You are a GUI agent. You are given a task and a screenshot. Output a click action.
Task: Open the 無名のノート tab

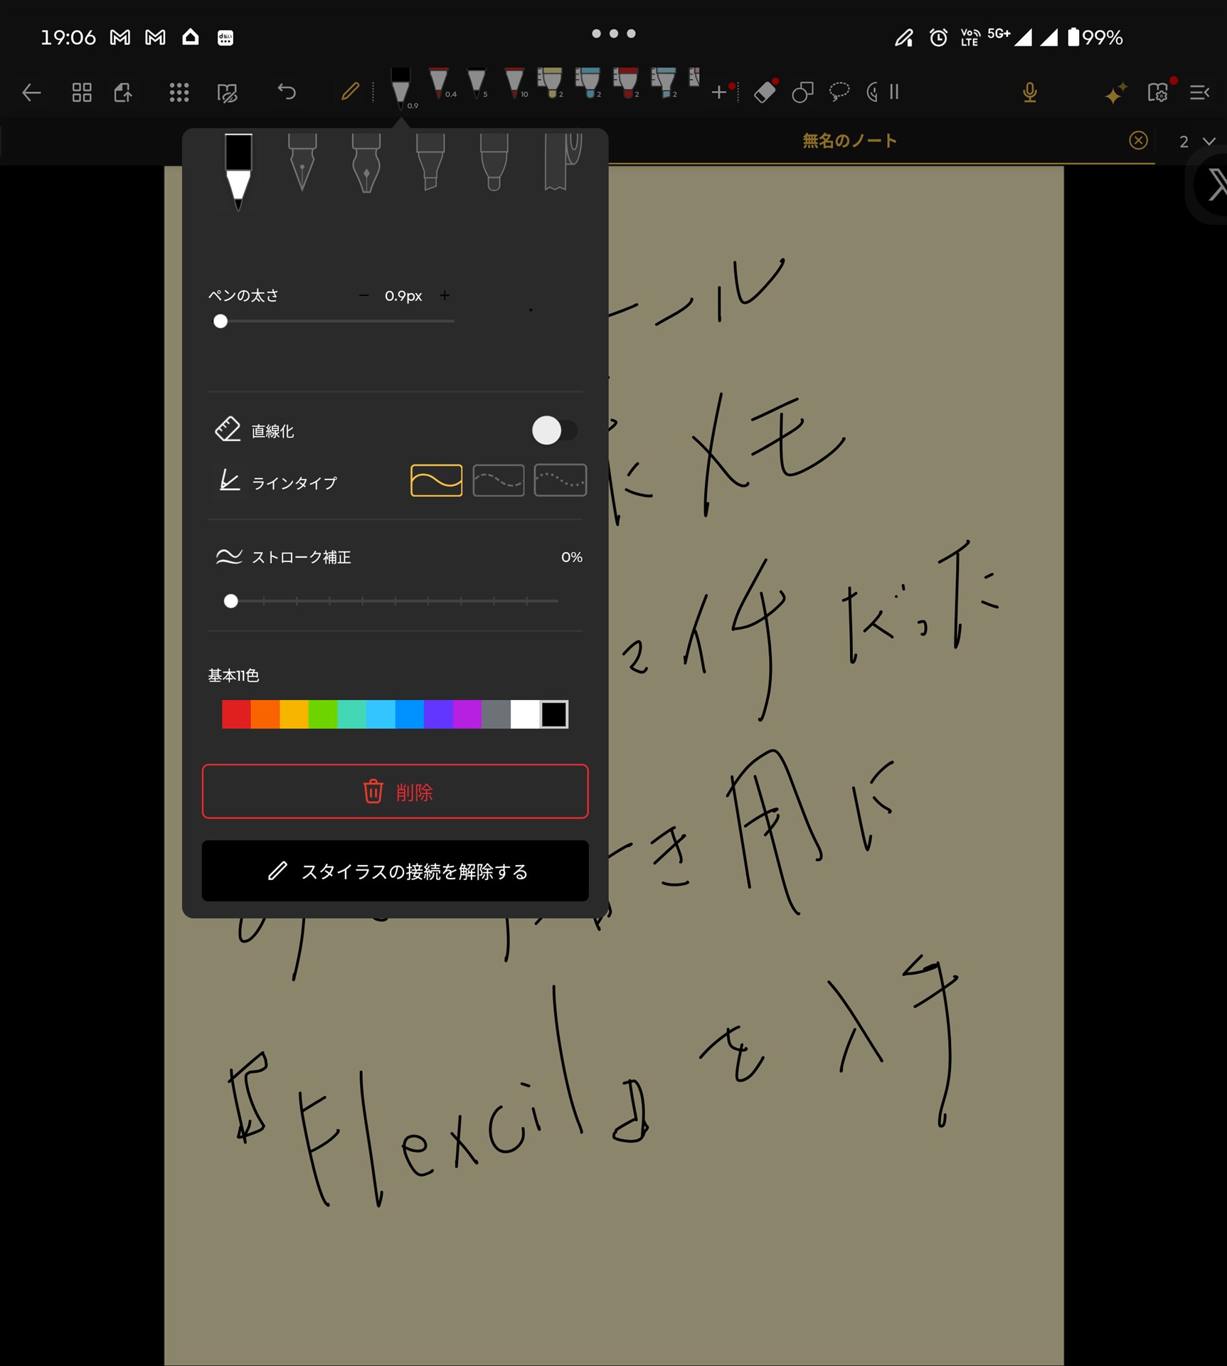tap(850, 141)
